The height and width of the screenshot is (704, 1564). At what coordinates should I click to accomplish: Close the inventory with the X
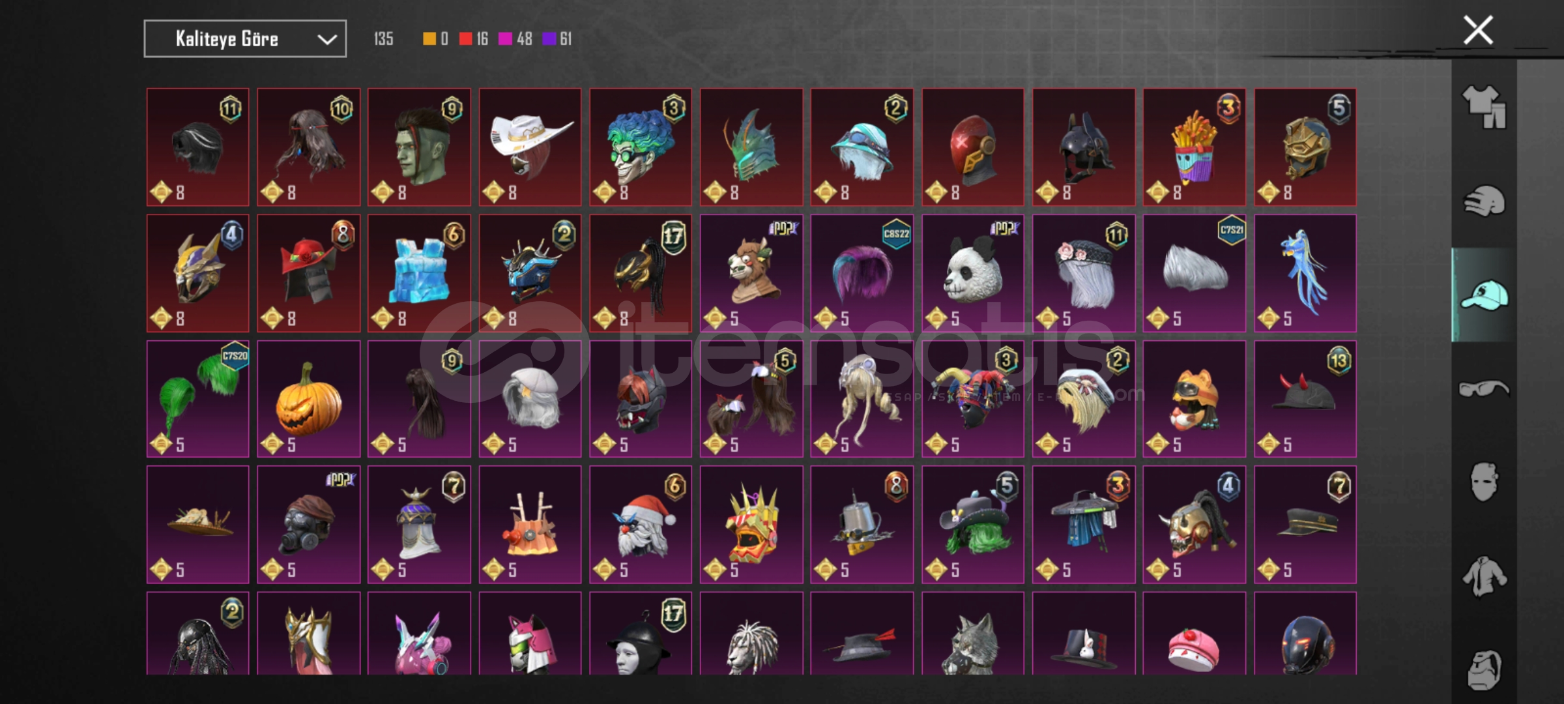(x=1478, y=30)
